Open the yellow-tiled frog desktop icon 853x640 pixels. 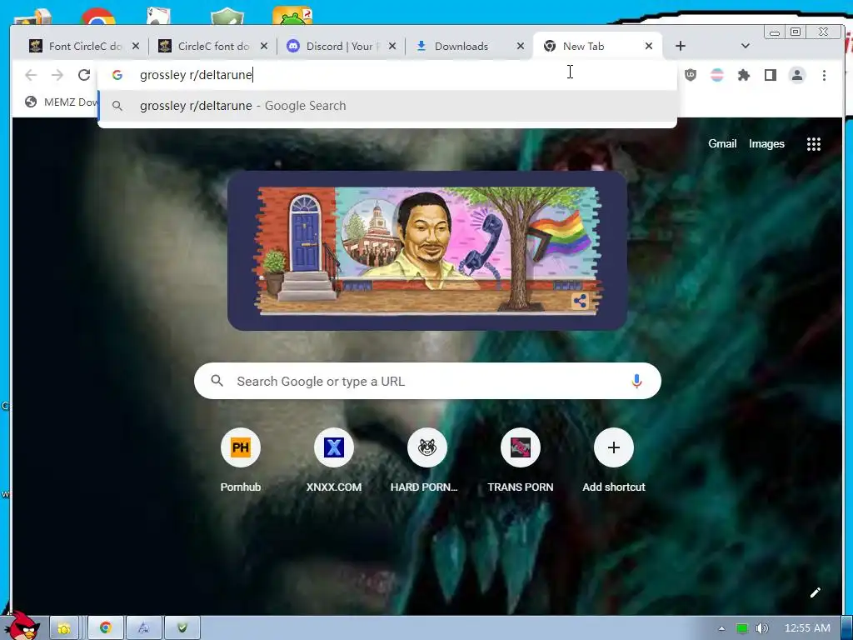pyautogui.click(x=292, y=15)
